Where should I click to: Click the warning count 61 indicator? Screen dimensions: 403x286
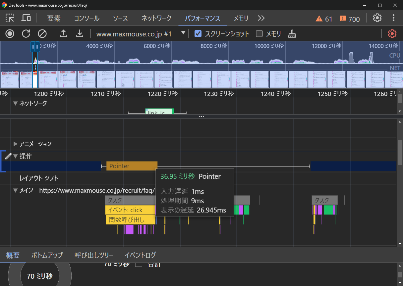324,19
